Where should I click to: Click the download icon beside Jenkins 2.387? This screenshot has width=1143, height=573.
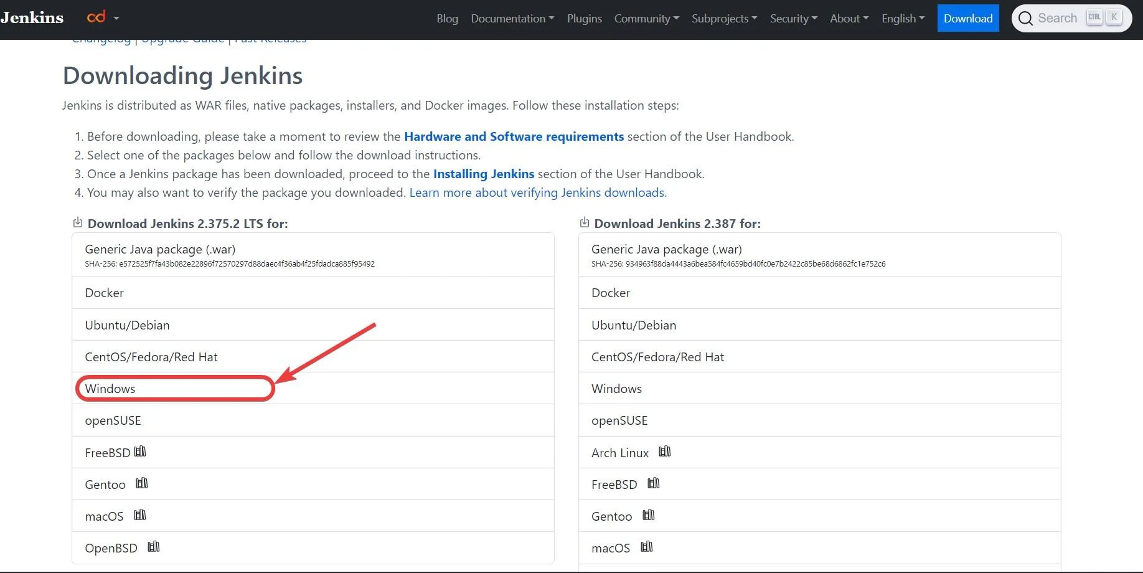pyautogui.click(x=584, y=222)
